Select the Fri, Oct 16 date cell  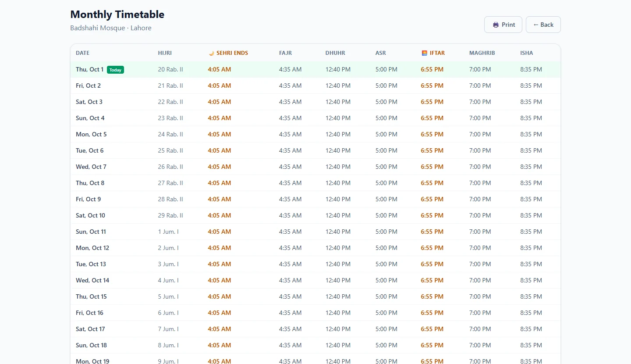pyautogui.click(x=89, y=313)
